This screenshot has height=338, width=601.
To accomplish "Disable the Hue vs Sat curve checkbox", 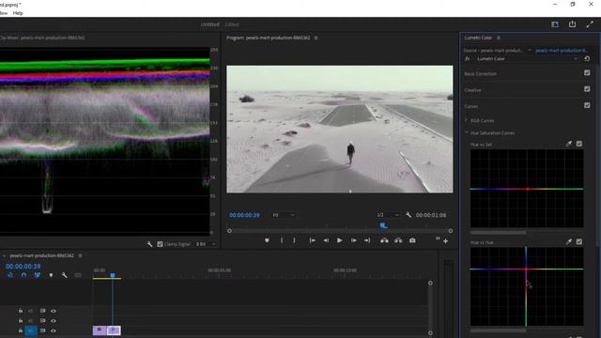I will (x=579, y=144).
